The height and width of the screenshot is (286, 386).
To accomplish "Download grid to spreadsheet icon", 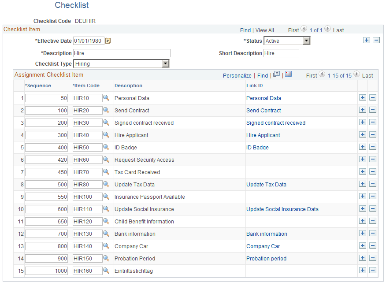I will click(288, 74).
